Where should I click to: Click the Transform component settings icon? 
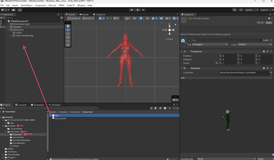(267, 52)
